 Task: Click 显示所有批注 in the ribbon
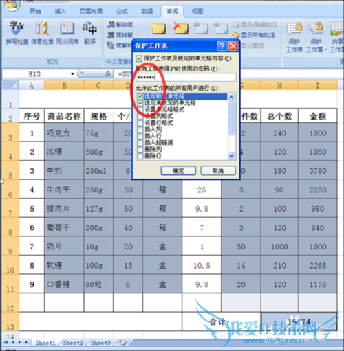pos(253,35)
